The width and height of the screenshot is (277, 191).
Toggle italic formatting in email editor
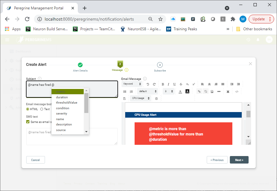point(169,84)
